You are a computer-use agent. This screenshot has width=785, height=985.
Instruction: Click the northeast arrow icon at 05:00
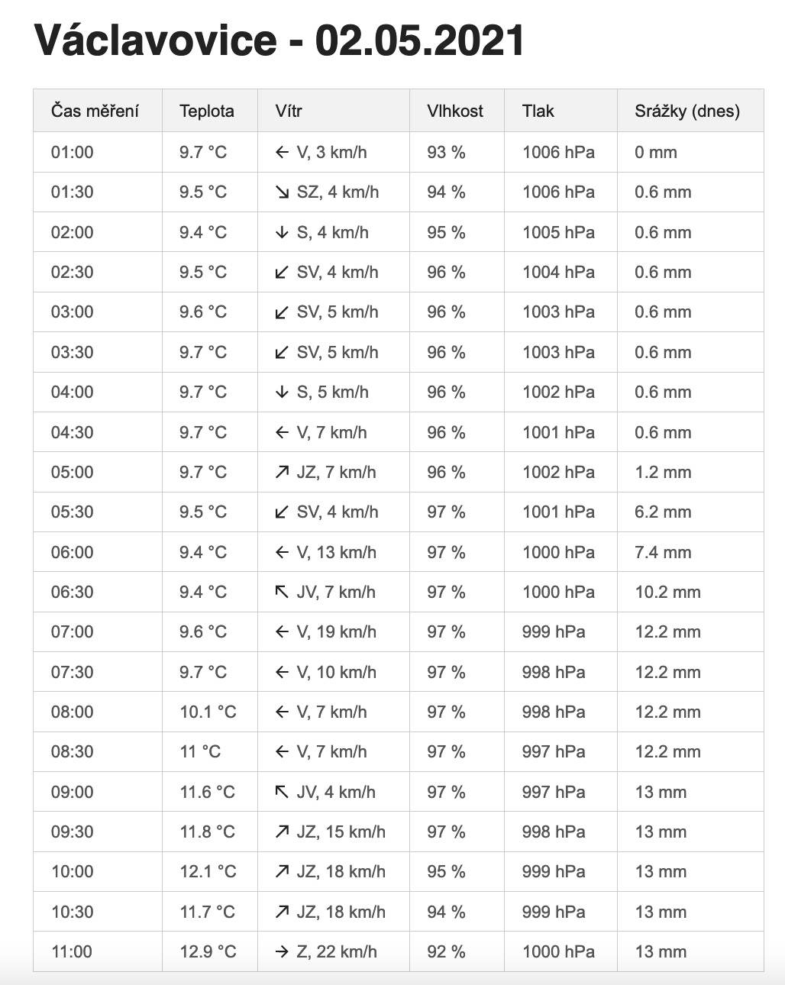(x=283, y=473)
